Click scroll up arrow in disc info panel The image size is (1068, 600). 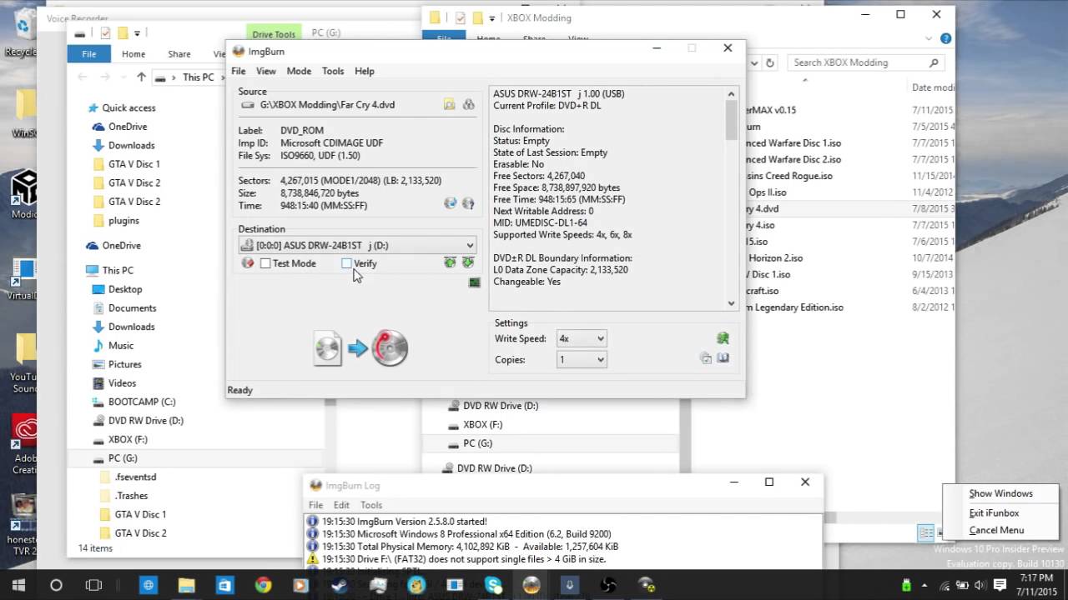[x=732, y=94]
